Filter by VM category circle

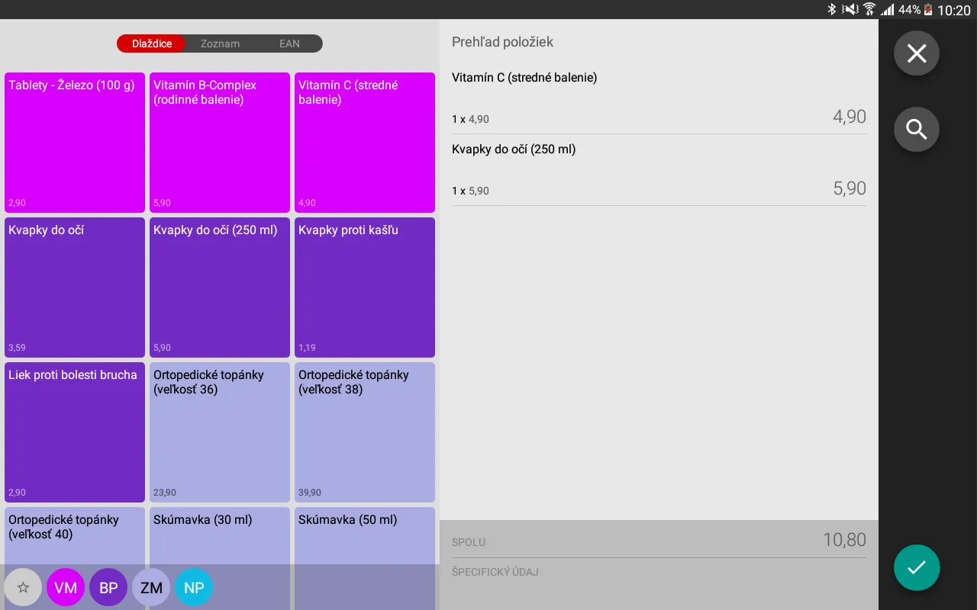(66, 588)
